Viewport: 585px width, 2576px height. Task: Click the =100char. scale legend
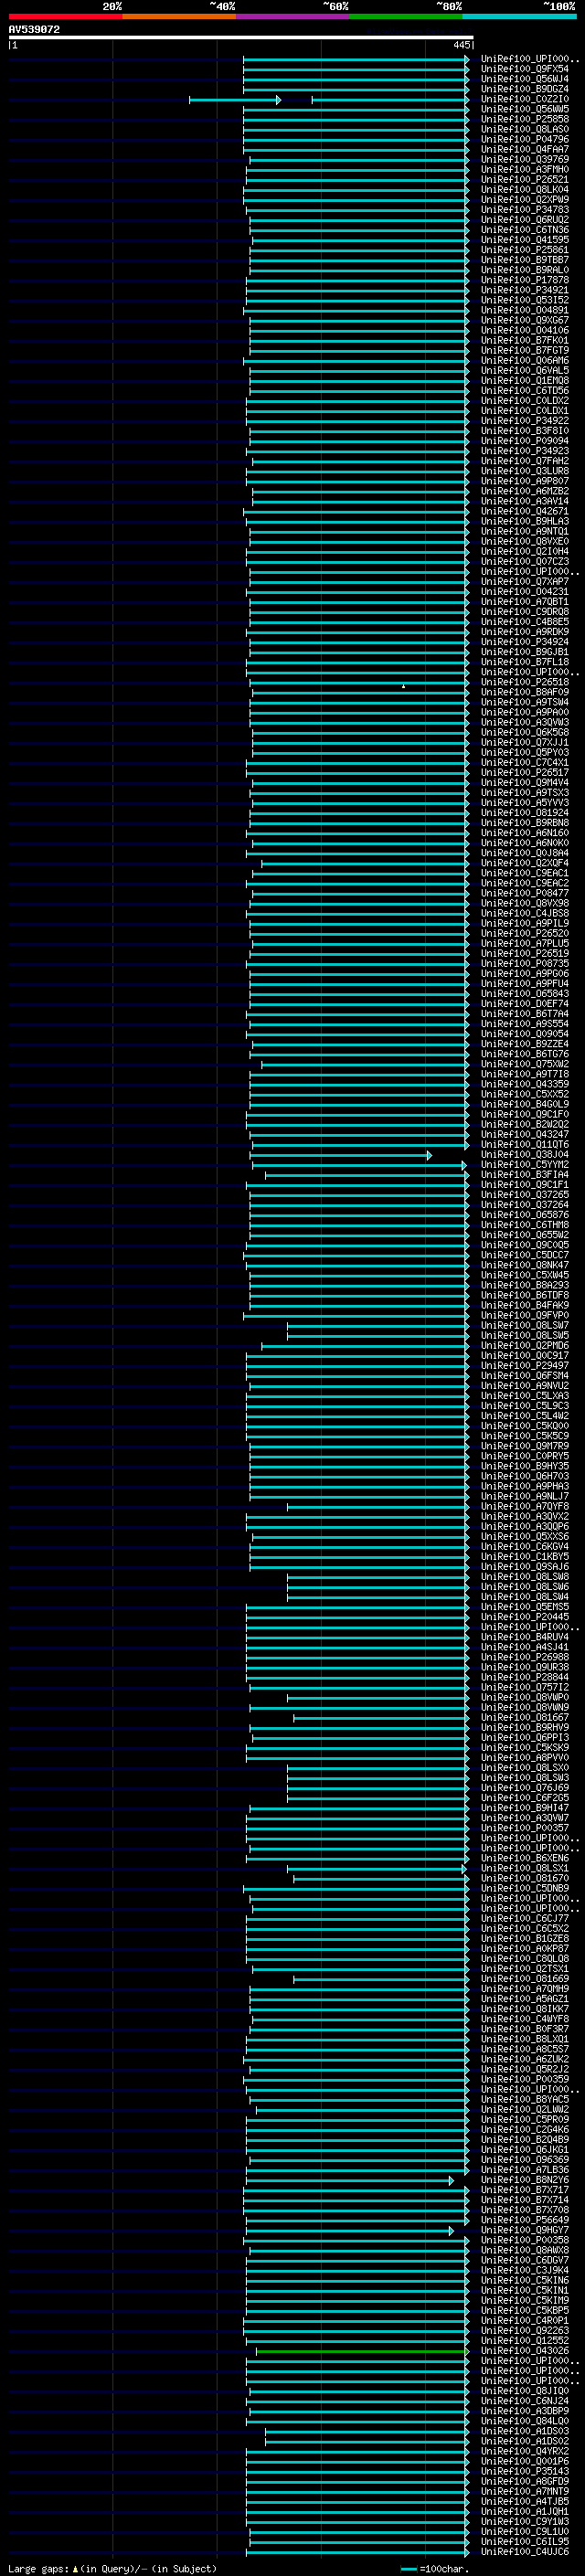point(434,2568)
